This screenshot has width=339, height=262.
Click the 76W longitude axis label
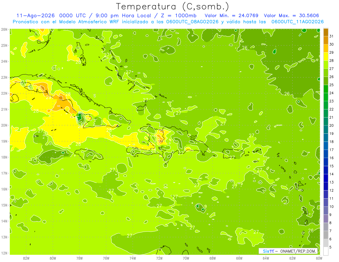(106, 258)
